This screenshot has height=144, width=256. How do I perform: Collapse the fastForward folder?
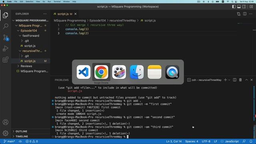click(30, 36)
